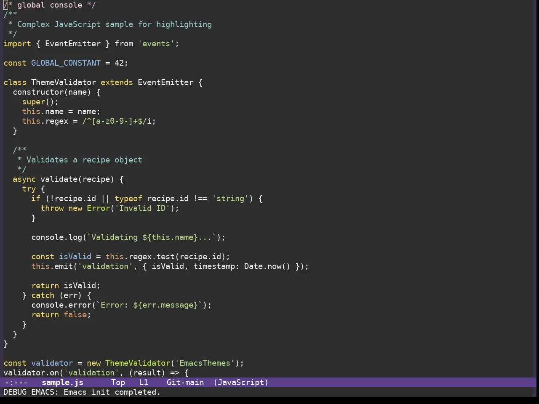The height and width of the screenshot is (404, 539).
Task: Click the `Validating ${this.name}...` template string
Action: pos(152,237)
